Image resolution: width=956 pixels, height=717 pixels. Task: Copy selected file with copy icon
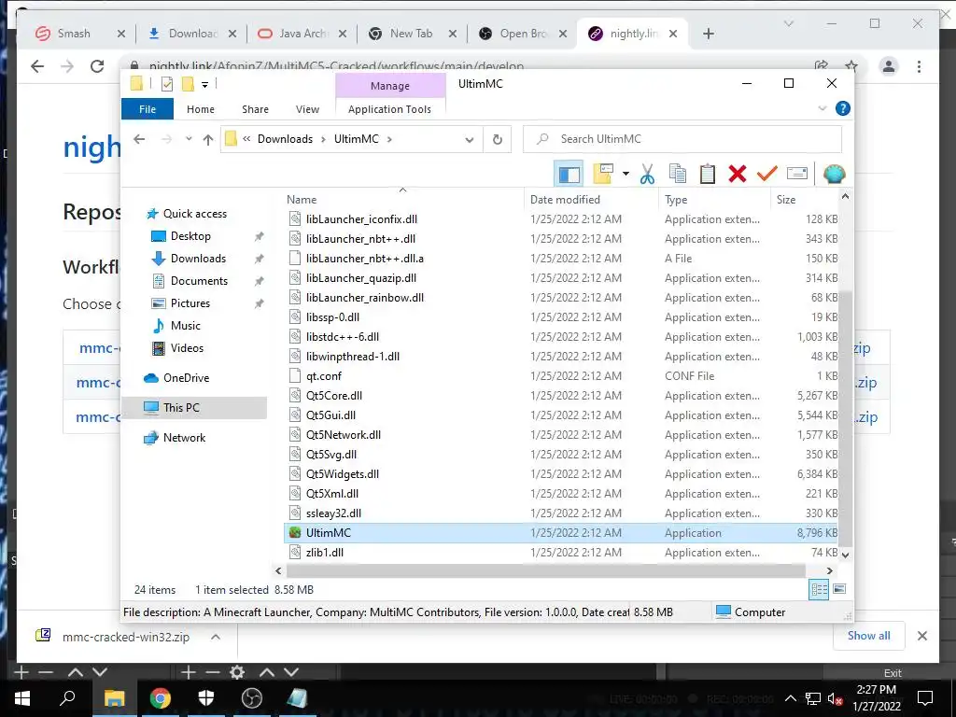678,174
